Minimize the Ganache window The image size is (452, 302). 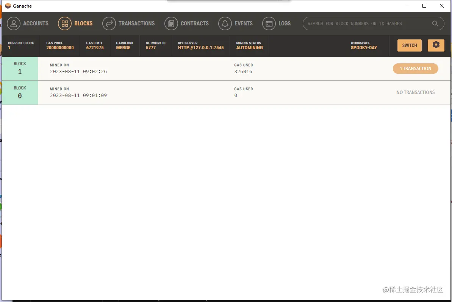coord(407,6)
